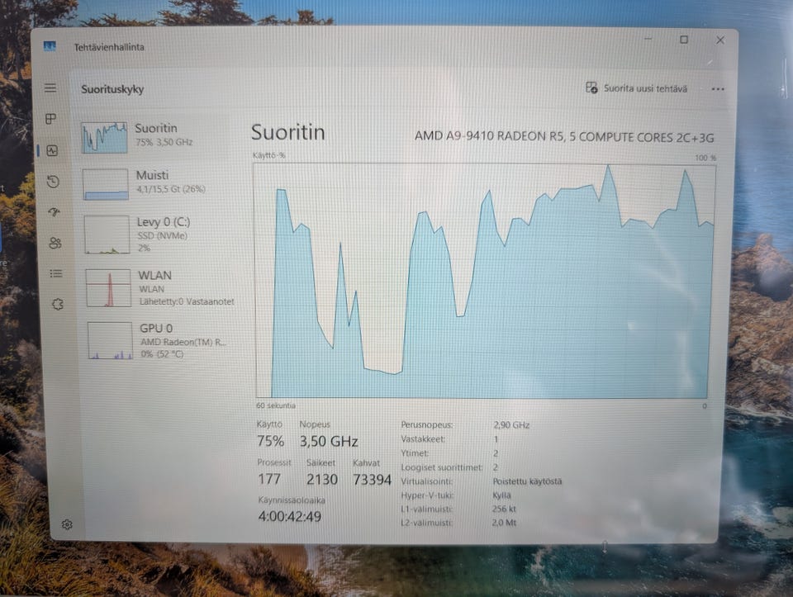The image size is (793, 597).
Task: Click the 75% Käyttö value
Action: pyautogui.click(x=270, y=441)
